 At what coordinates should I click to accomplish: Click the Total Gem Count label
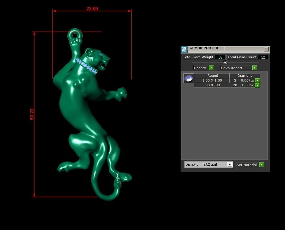[x=242, y=57]
